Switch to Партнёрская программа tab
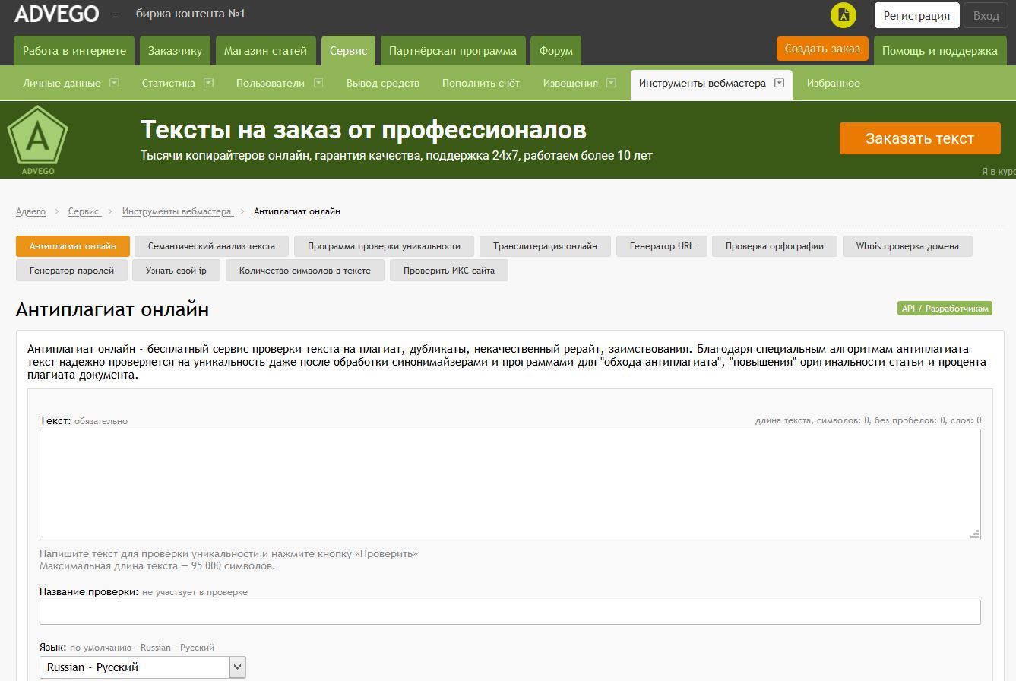Image resolution: width=1016 pixels, height=681 pixels. pyautogui.click(x=452, y=51)
